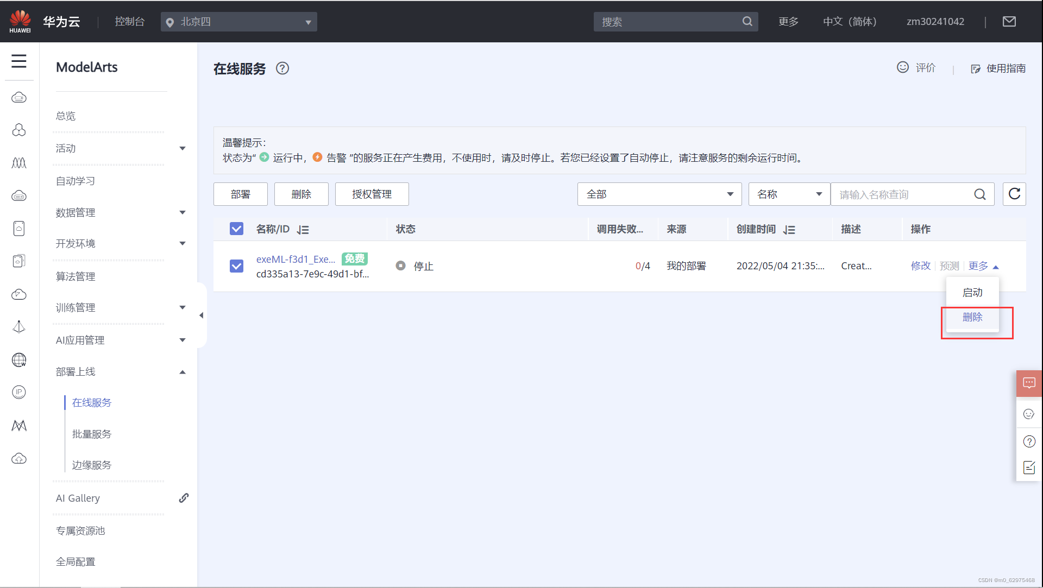This screenshot has height=588, width=1043.
Task: Click the cloud disk sidebar icon below the wave icon
Action: pyautogui.click(x=19, y=195)
